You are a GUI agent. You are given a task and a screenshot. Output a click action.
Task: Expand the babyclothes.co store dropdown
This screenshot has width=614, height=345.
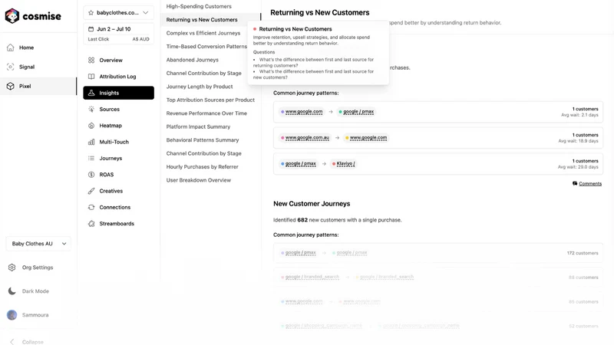(146, 12)
